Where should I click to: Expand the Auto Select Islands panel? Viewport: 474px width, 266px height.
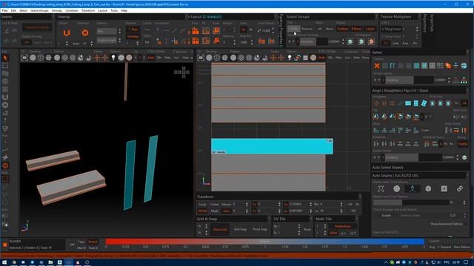coord(420,168)
